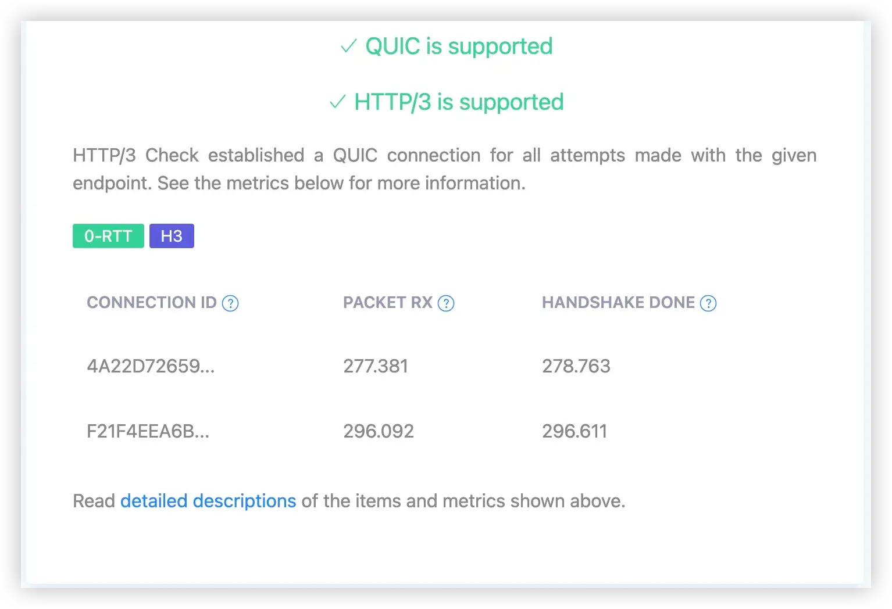
Task: Click the purple H3 badge
Action: click(x=172, y=236)
